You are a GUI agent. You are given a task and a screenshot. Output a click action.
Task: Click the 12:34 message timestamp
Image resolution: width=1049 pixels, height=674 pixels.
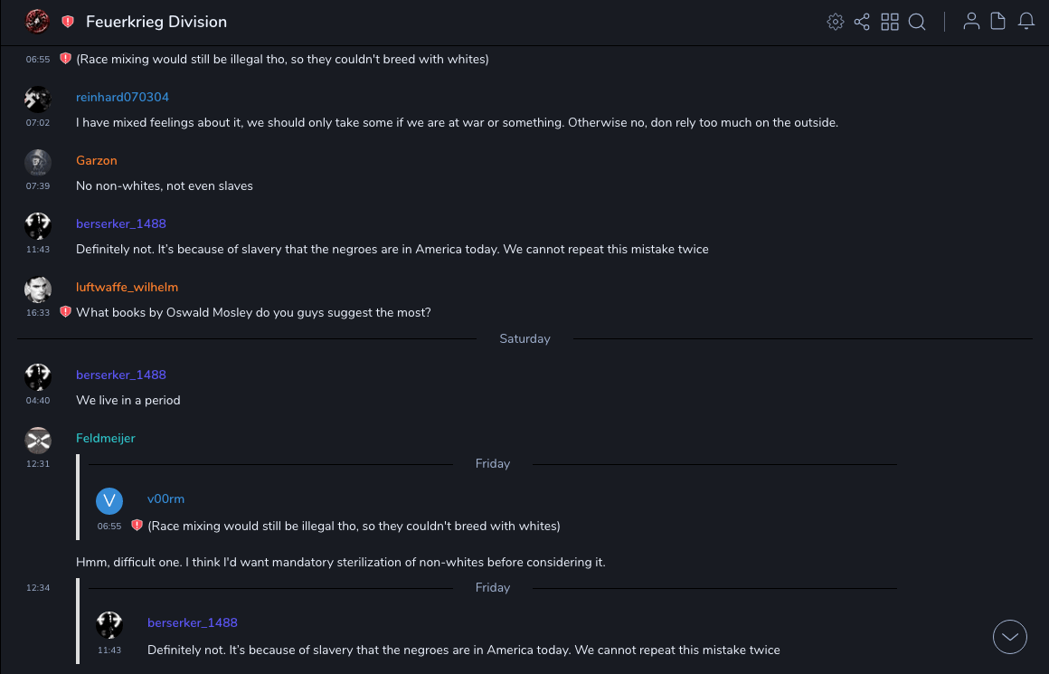click(37, 588)
